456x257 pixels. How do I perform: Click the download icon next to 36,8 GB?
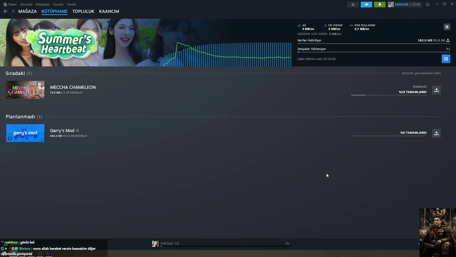(x=448, y=40)
